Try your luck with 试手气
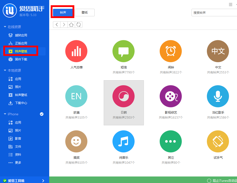The height and width of the screenshot is (183, 237). 218,141
